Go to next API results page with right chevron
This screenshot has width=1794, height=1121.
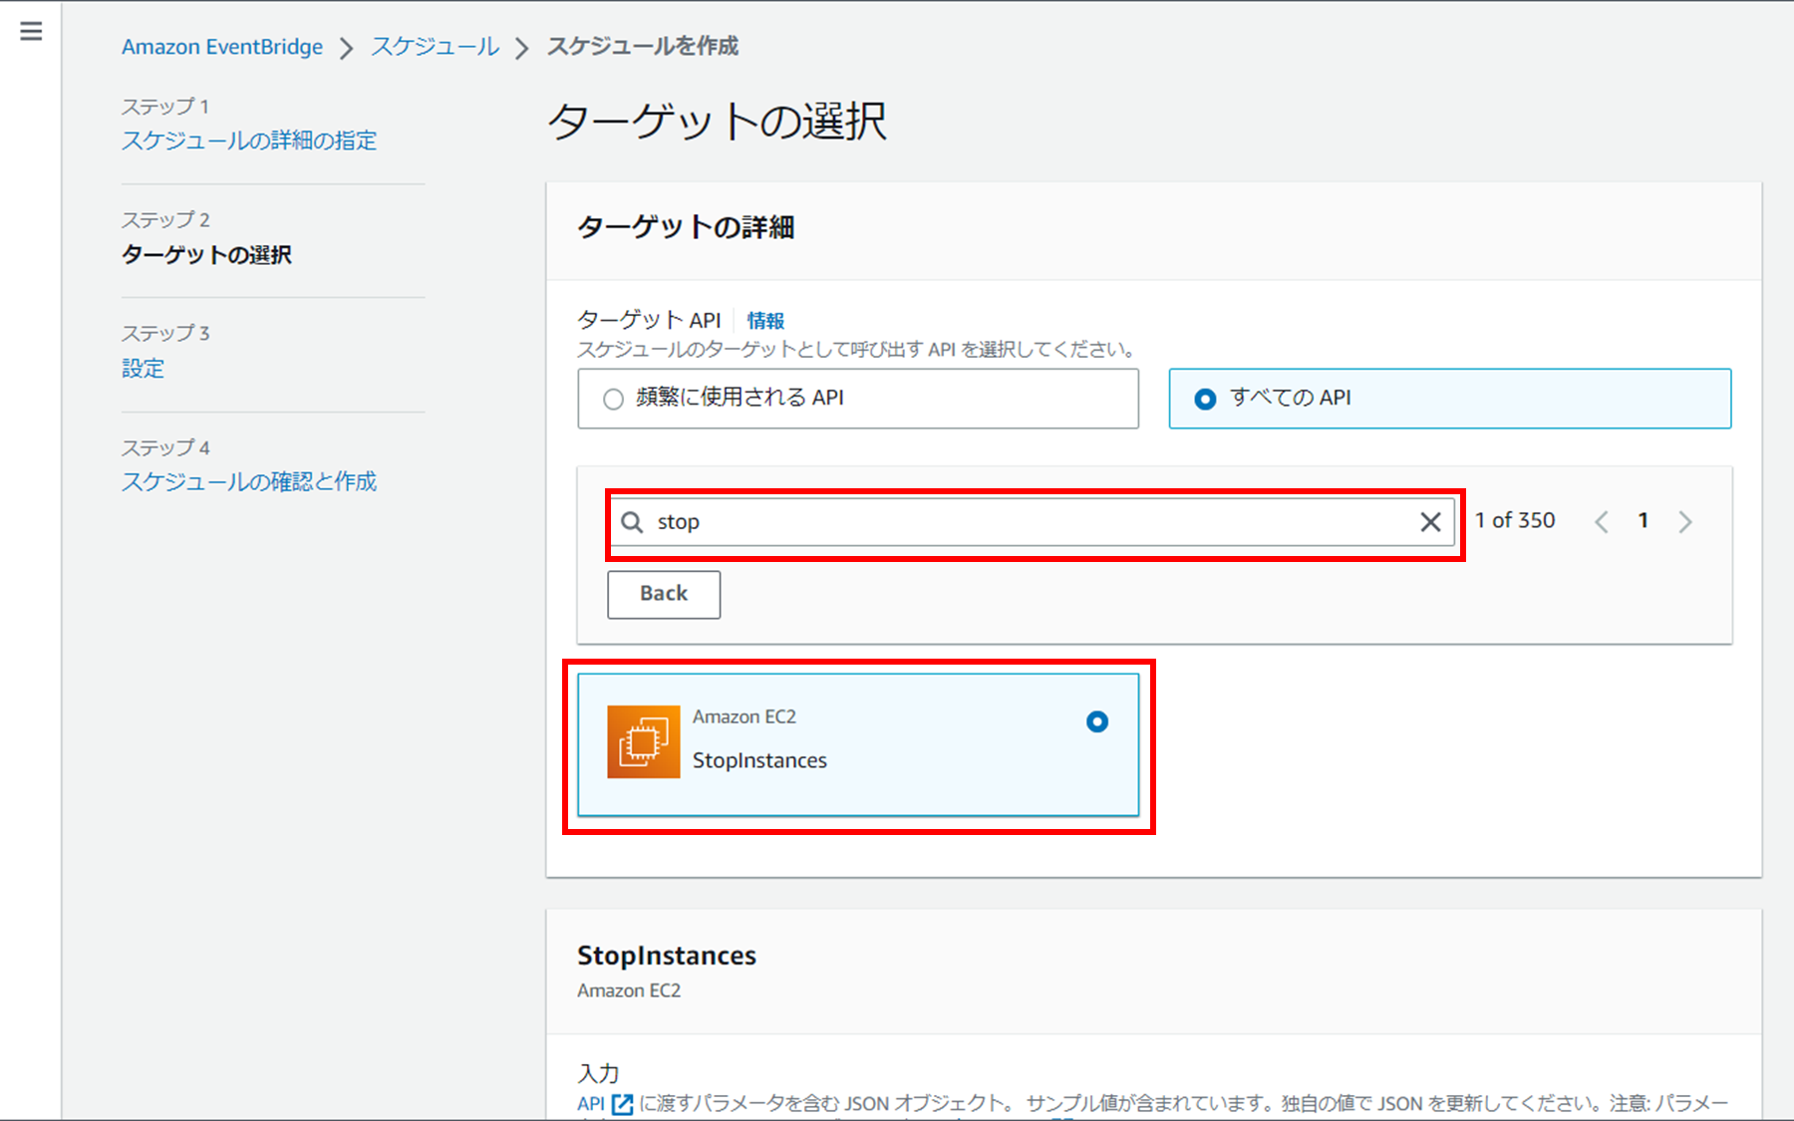1685,520
